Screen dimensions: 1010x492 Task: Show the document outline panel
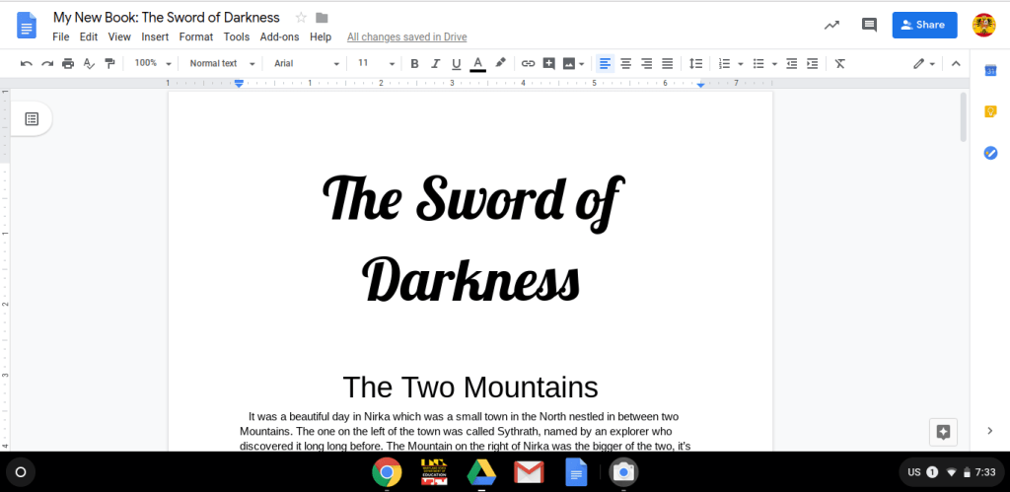(x=32, y=119)
